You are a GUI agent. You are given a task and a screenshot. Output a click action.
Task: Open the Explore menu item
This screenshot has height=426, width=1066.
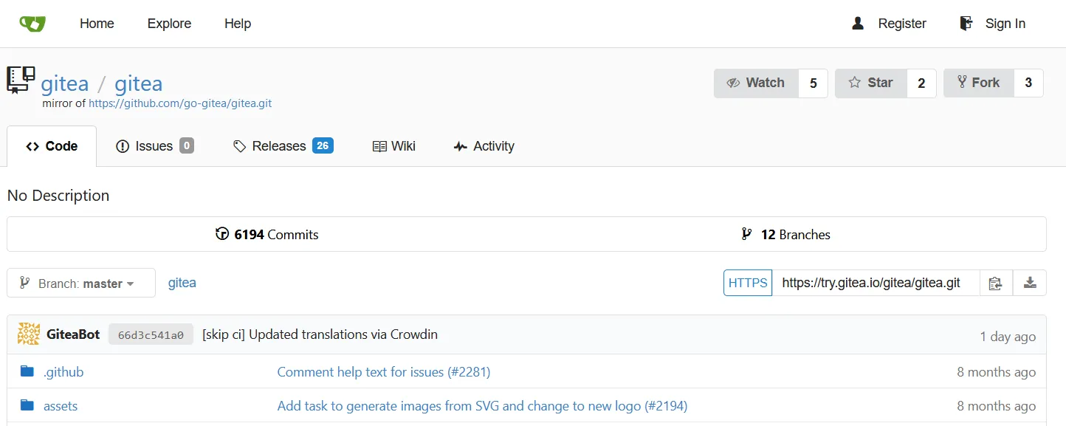tap(169, 24)
